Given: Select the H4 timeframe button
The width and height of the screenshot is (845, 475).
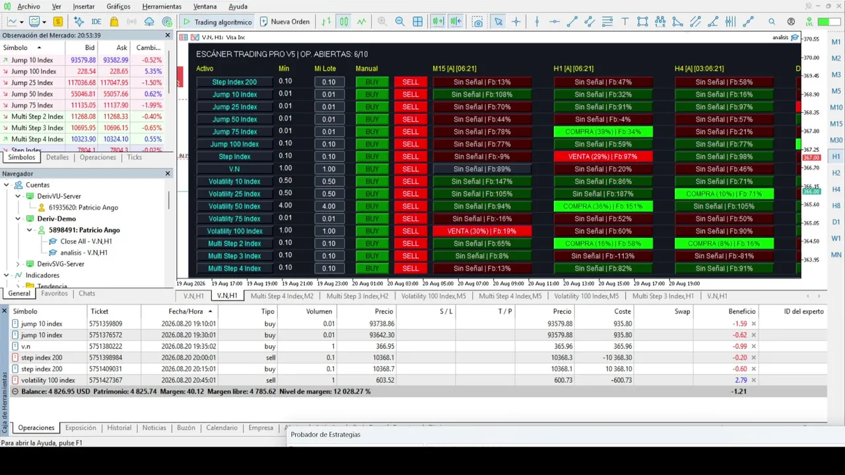Looking at the screenshot, I should pyautogui.click(x=836, y=189).
